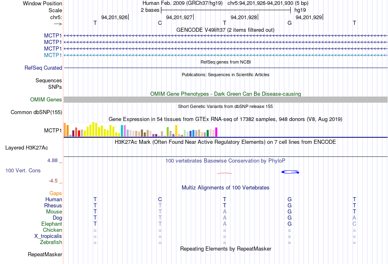Click the C base in Elephant alignment row
This screenshot has height=264, width=388.
[x=355, y=224]
